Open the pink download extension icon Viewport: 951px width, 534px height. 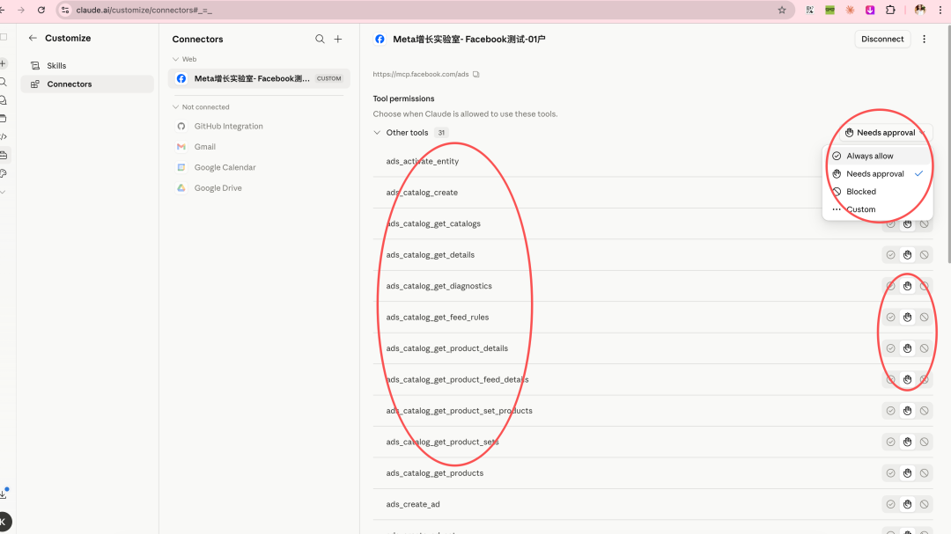coord(870,10)
